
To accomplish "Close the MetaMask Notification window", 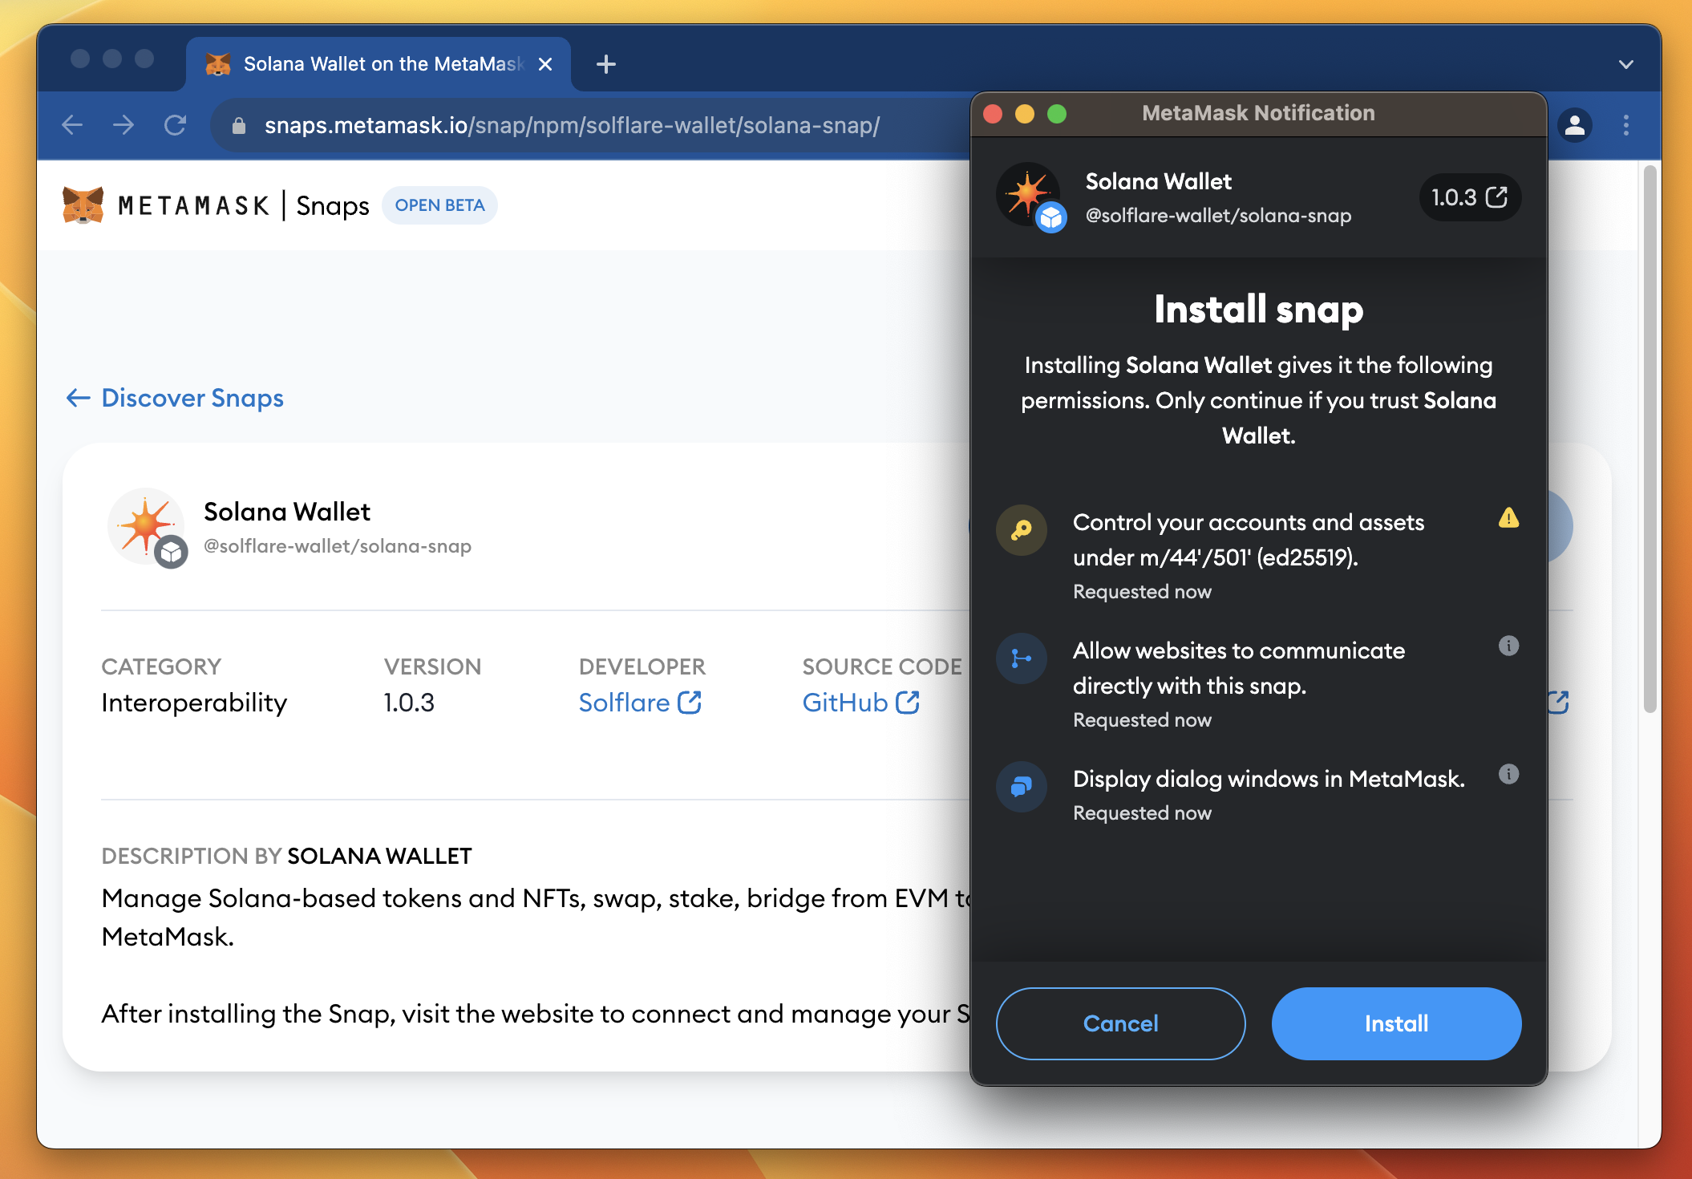I will pyautogui.click(x=993, y=114).
